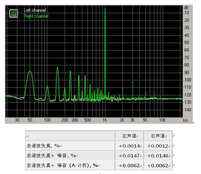Click the 100 label on the frequency axis
201x174 pixels.
pyautogui.click(x=47, y=120)
